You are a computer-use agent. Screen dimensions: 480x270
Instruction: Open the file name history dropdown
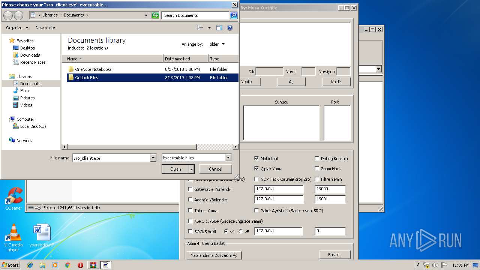click(x=153, y=158)
